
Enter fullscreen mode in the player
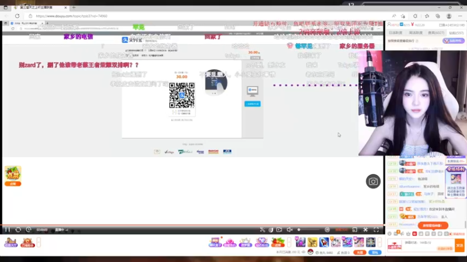click(376, 229)
